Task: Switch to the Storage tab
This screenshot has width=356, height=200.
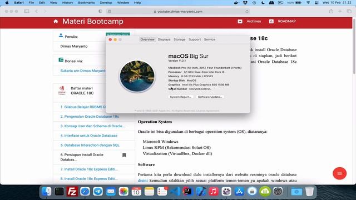Action: pos(179,39)
